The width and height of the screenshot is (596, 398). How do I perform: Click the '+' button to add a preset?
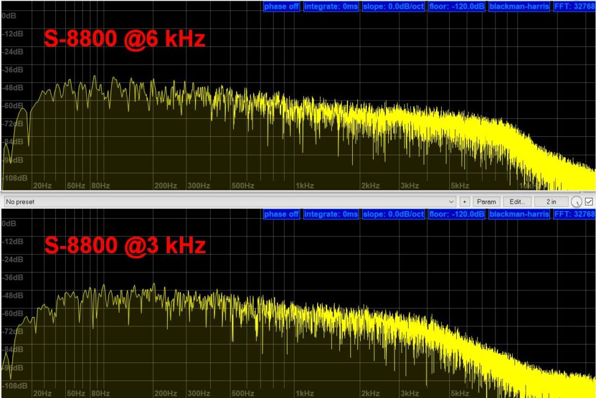[464, 201]
